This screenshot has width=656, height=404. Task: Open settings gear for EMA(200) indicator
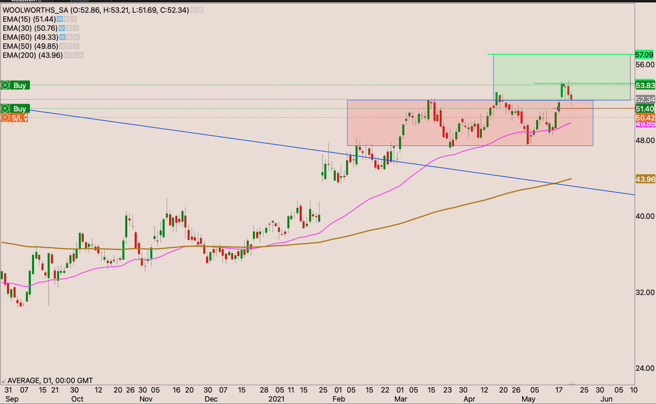[73, 55]
